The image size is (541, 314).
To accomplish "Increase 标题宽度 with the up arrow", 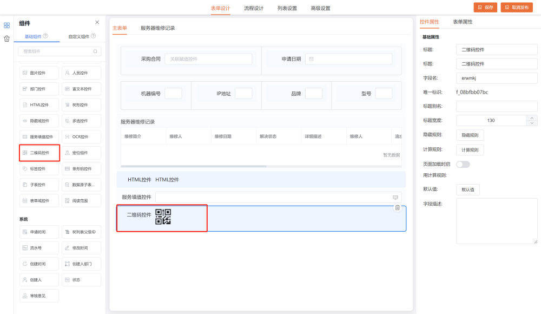I will tap(532, 117).
